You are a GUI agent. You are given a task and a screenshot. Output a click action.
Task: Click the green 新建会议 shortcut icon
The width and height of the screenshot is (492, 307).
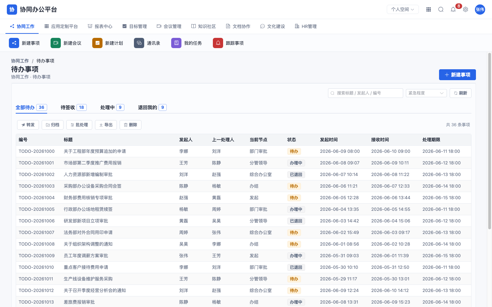(x=56, y=43)
